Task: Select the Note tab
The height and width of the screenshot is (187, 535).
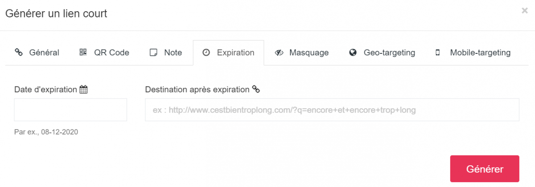Action: [x=166, y=53]
